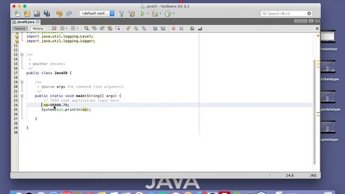Click the New Project icon
This screenshot has width=345, height=194.
27,13
